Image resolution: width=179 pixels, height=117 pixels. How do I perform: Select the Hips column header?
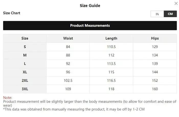155,38
